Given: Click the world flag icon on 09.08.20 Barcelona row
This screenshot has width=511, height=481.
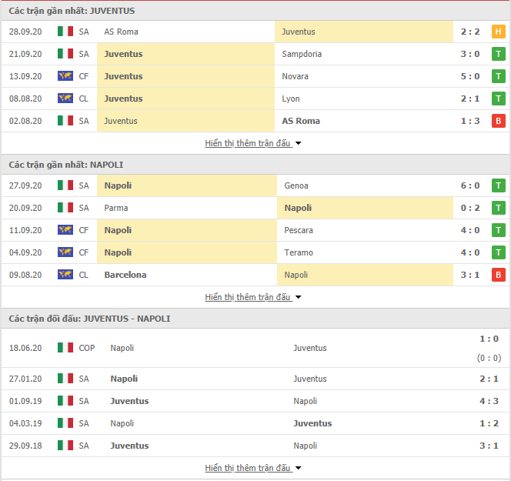Looking at the screenshot, I should click(65, 275).
